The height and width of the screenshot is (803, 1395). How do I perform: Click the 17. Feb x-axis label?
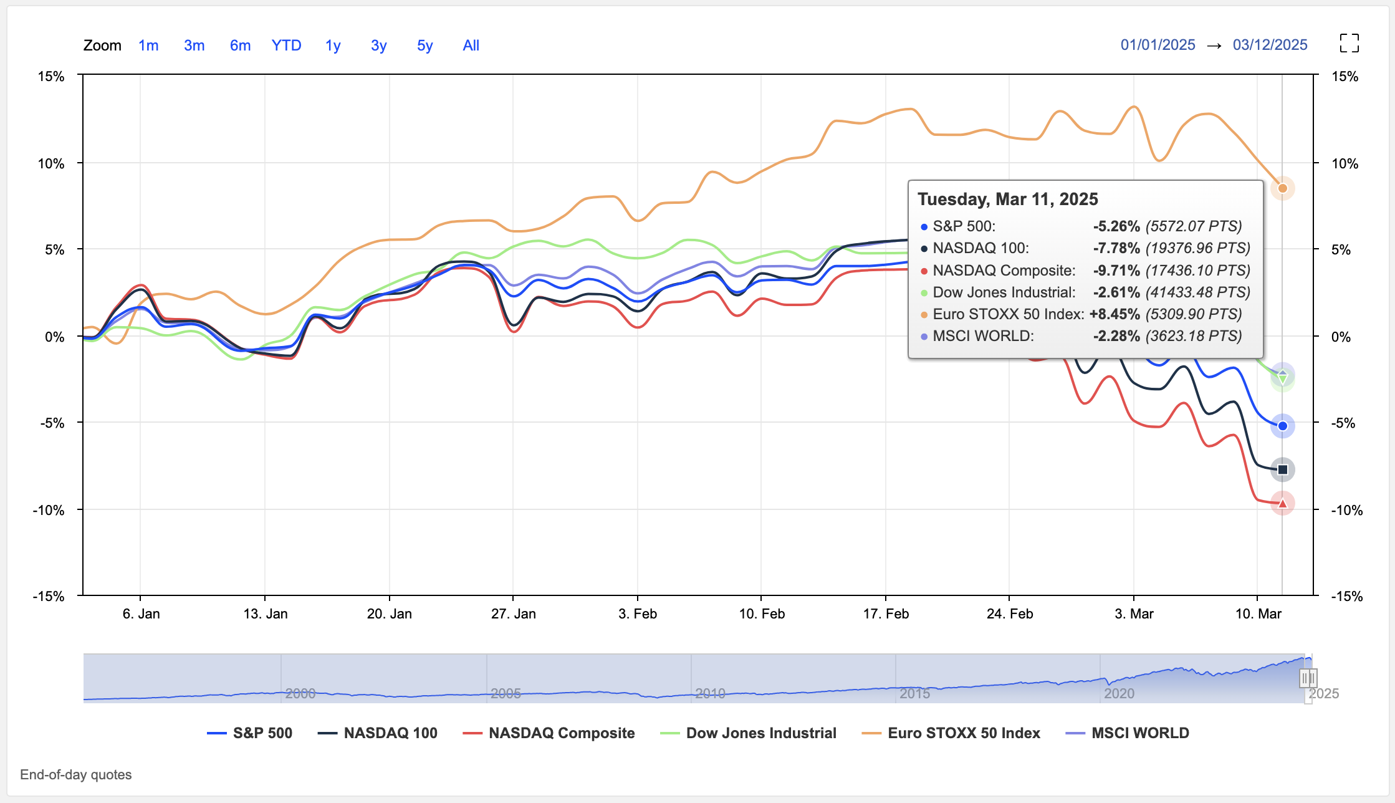(x=886, y=614)
